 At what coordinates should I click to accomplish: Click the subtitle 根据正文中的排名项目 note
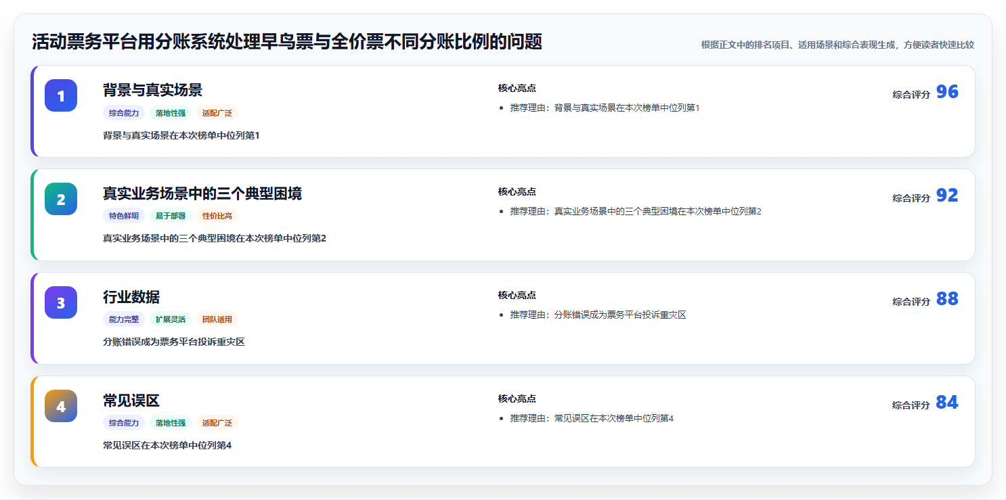(837, 45)
